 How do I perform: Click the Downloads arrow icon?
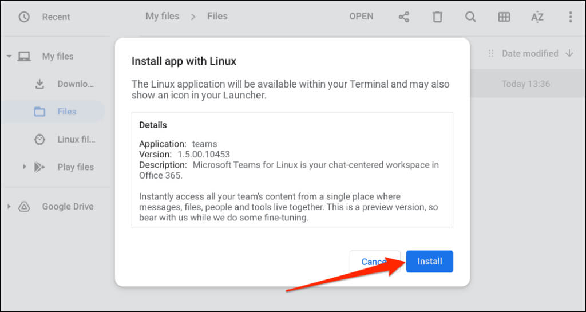(x=39, y=84)
